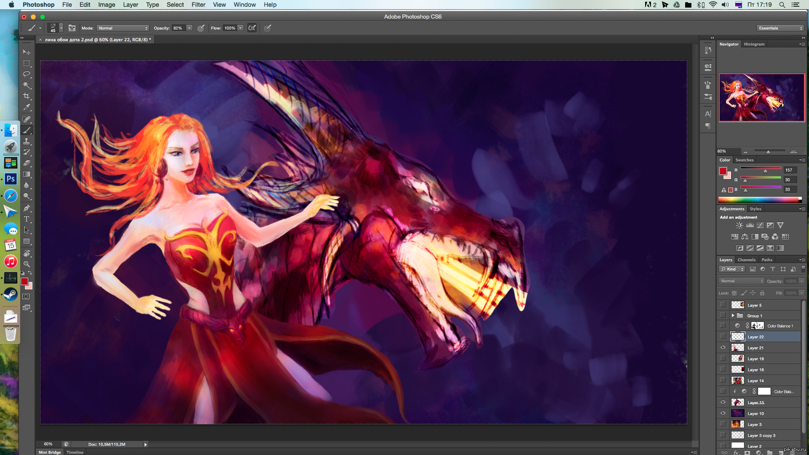
Task: Add a Curves adjustment
Action: coord(760,225)
